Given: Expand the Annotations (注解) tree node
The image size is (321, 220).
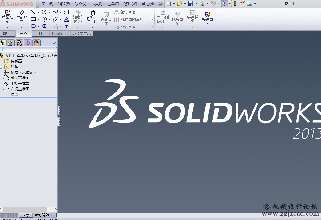Looking at the screenshot, I should [1, 67].
